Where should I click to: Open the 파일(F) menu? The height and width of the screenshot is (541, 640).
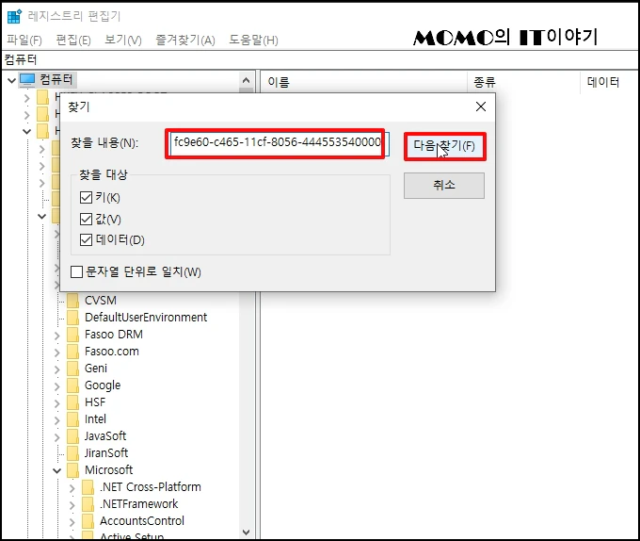coord(24,40)
